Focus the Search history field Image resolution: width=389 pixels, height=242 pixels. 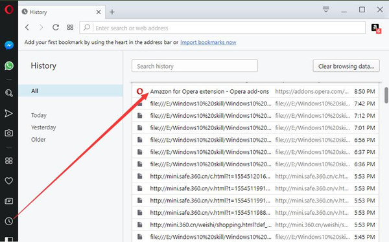(194, 66)
